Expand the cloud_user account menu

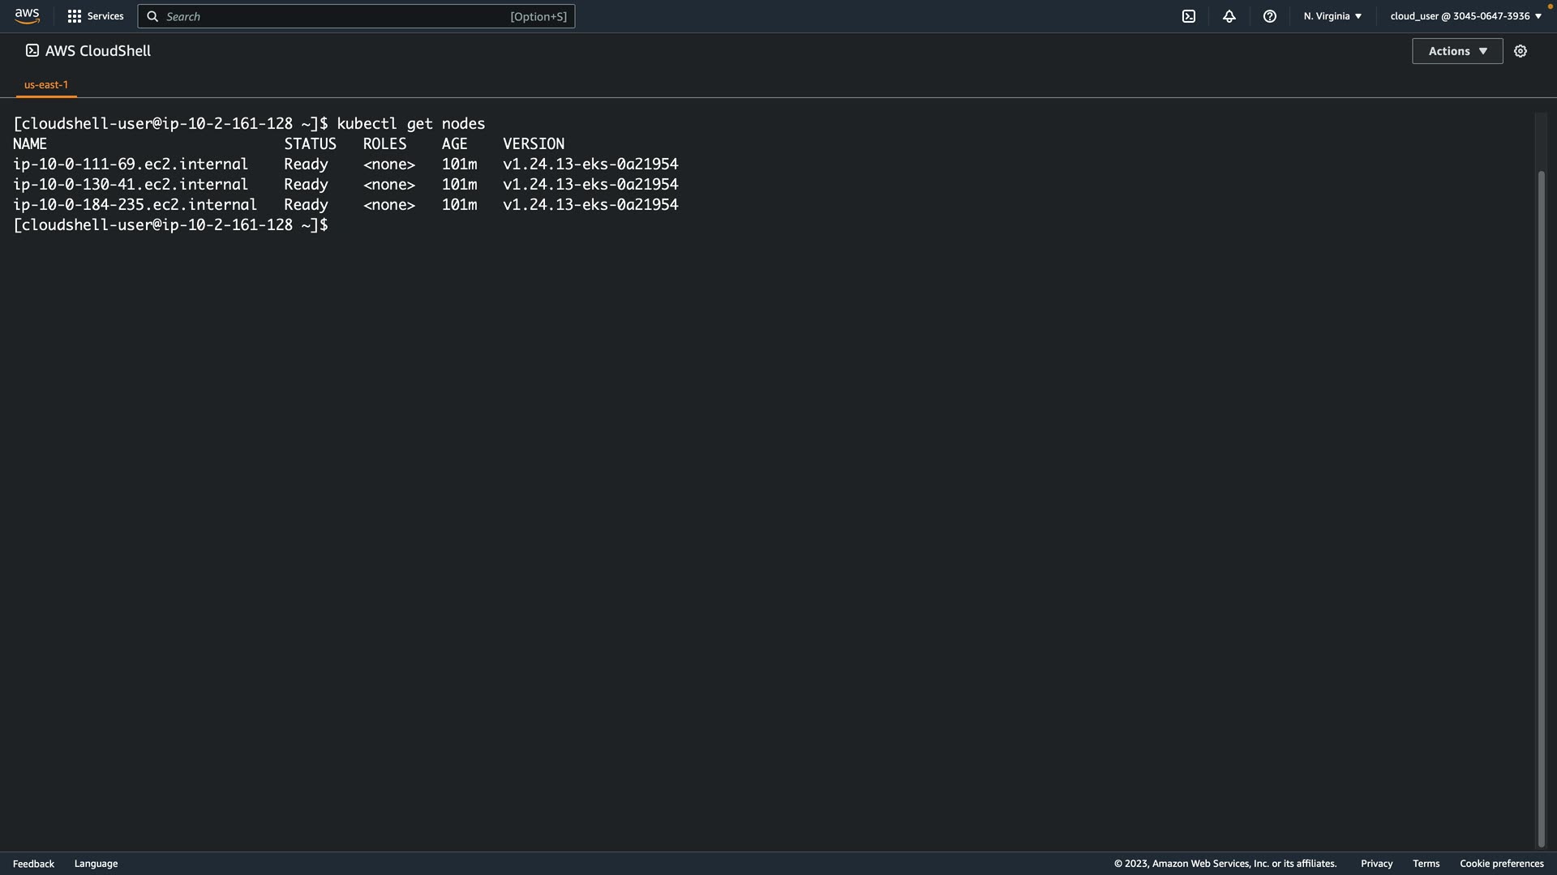[1465, 16]
